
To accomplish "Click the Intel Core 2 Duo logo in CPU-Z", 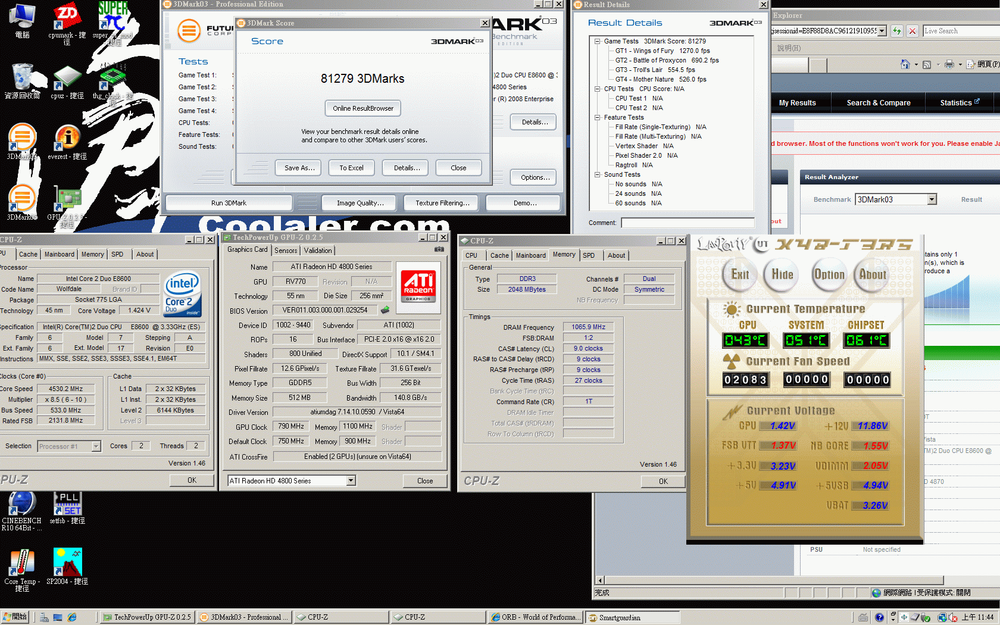I will tap(183, 295).
